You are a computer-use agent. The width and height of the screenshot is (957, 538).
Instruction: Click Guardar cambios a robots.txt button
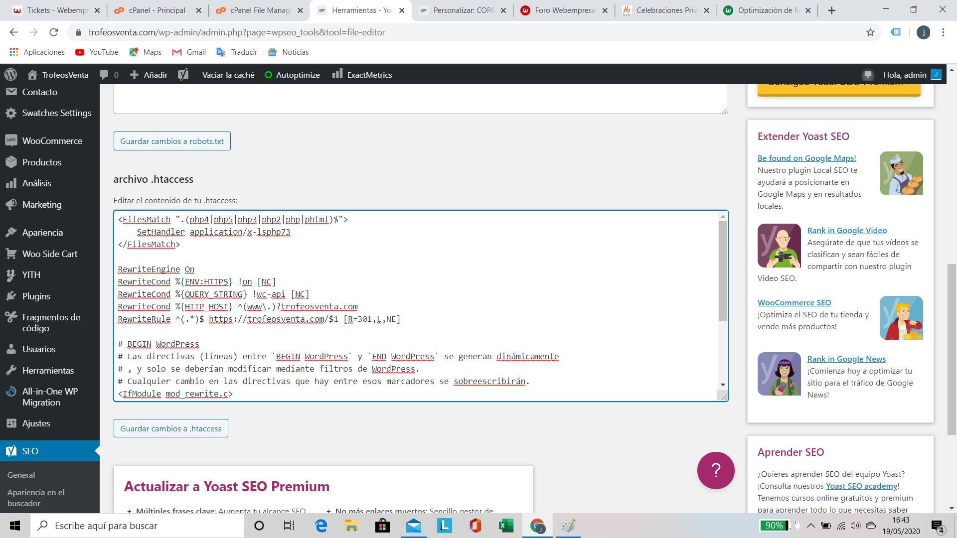(172, 141)
